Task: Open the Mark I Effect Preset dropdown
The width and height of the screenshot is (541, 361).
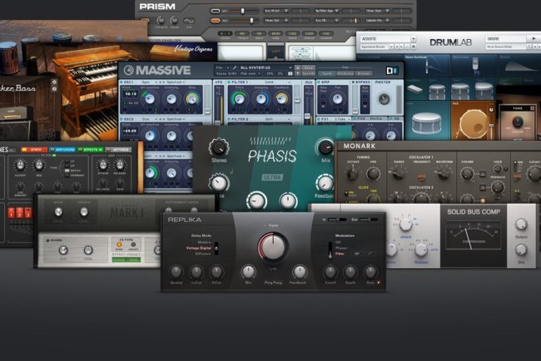Action: [x=127, y=260]
